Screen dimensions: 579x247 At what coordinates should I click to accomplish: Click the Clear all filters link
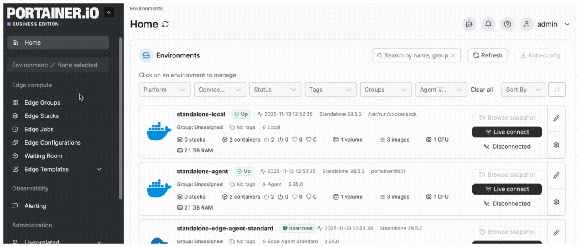[x=481, y=90]
